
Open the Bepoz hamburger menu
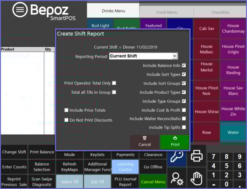[20, 10]
